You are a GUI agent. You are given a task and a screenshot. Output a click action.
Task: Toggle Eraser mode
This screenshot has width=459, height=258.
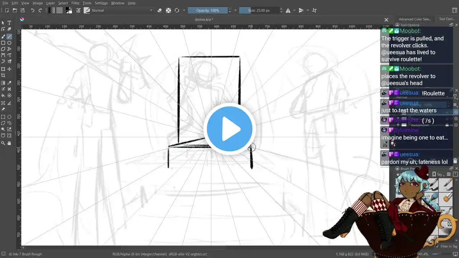point(160,10)
